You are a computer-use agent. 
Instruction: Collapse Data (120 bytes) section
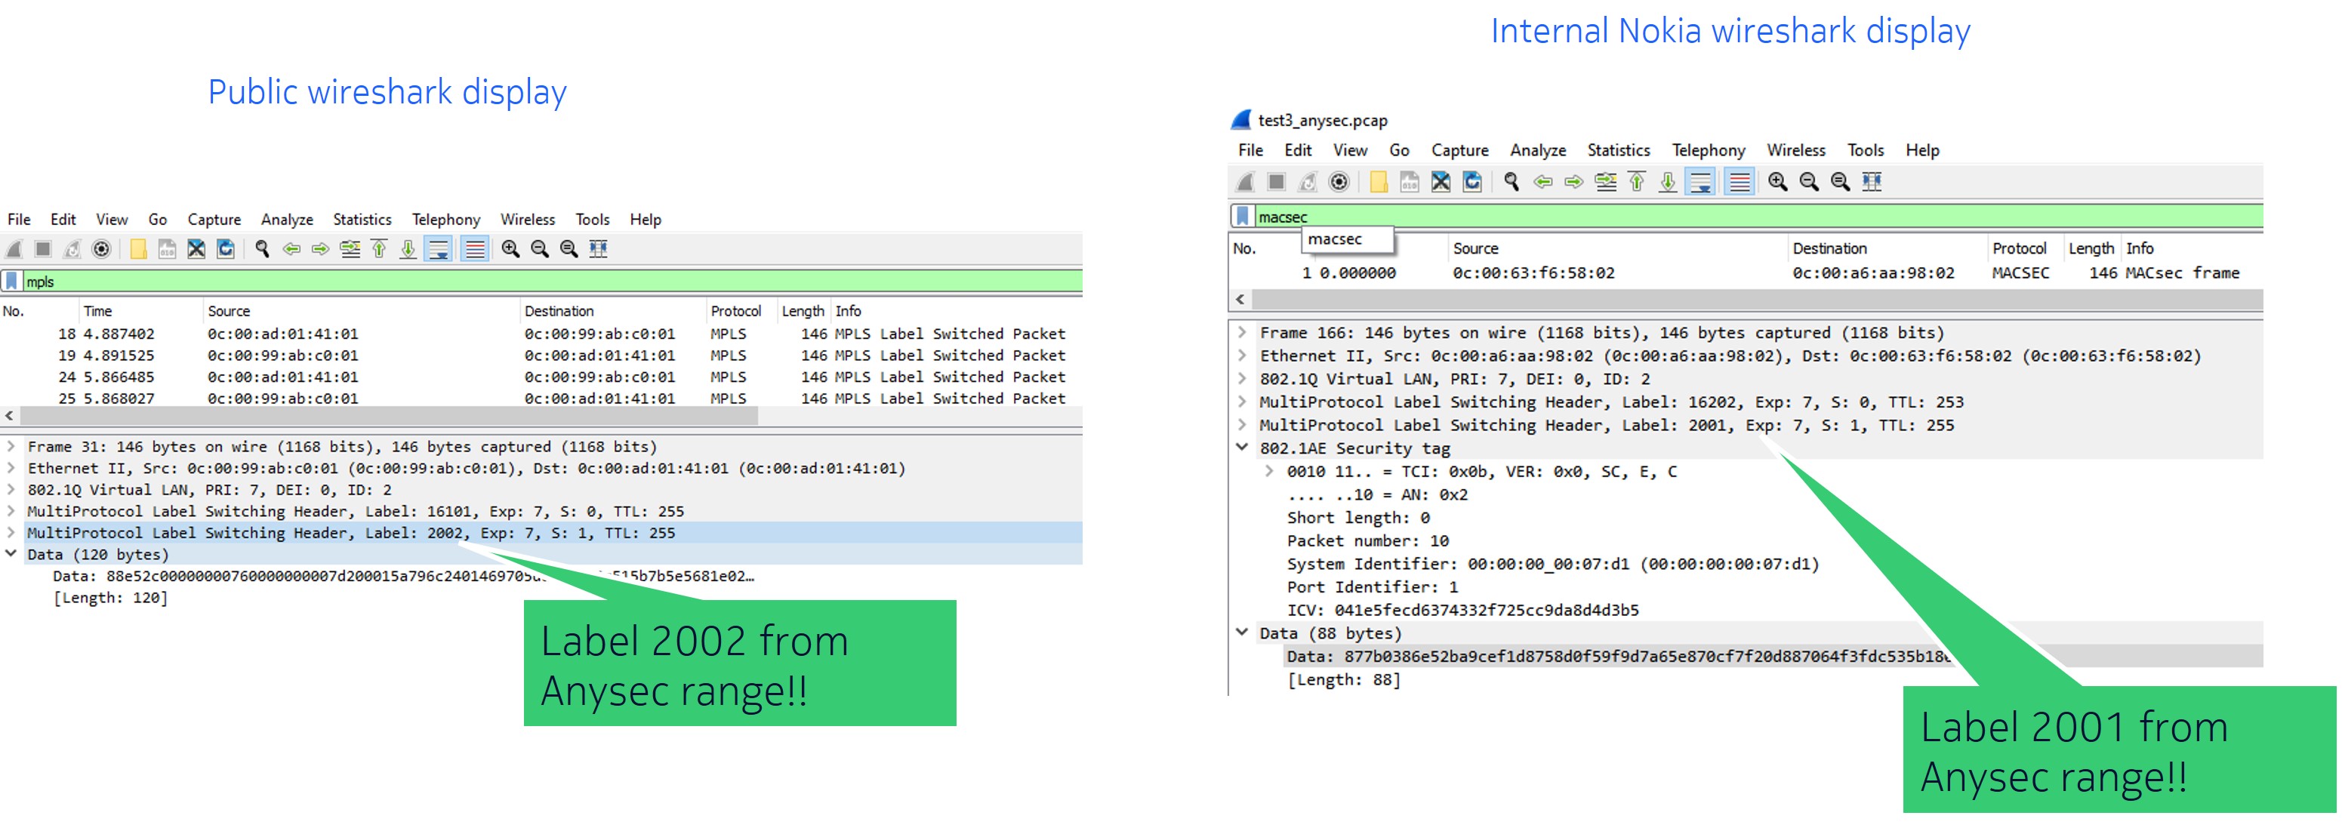coord(11,555)
